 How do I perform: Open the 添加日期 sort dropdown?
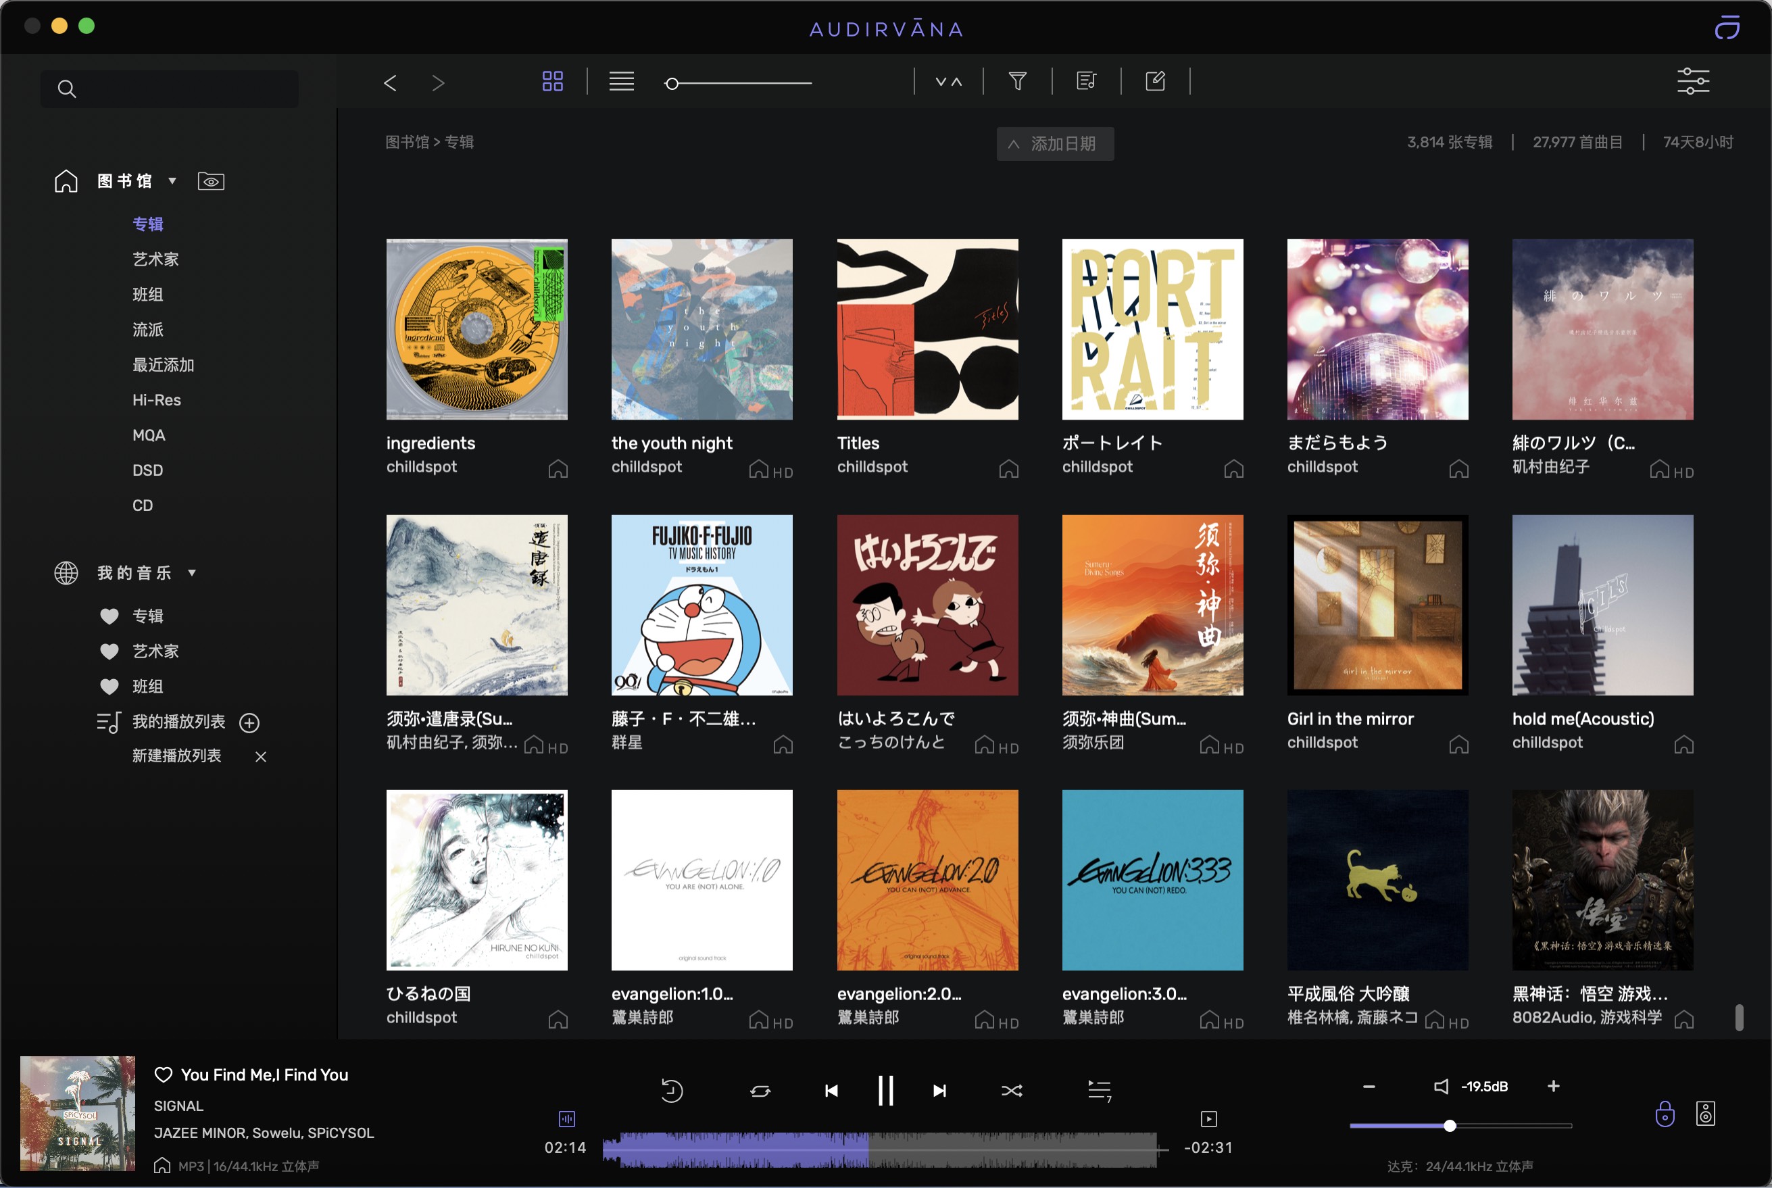coord(1054,143)
